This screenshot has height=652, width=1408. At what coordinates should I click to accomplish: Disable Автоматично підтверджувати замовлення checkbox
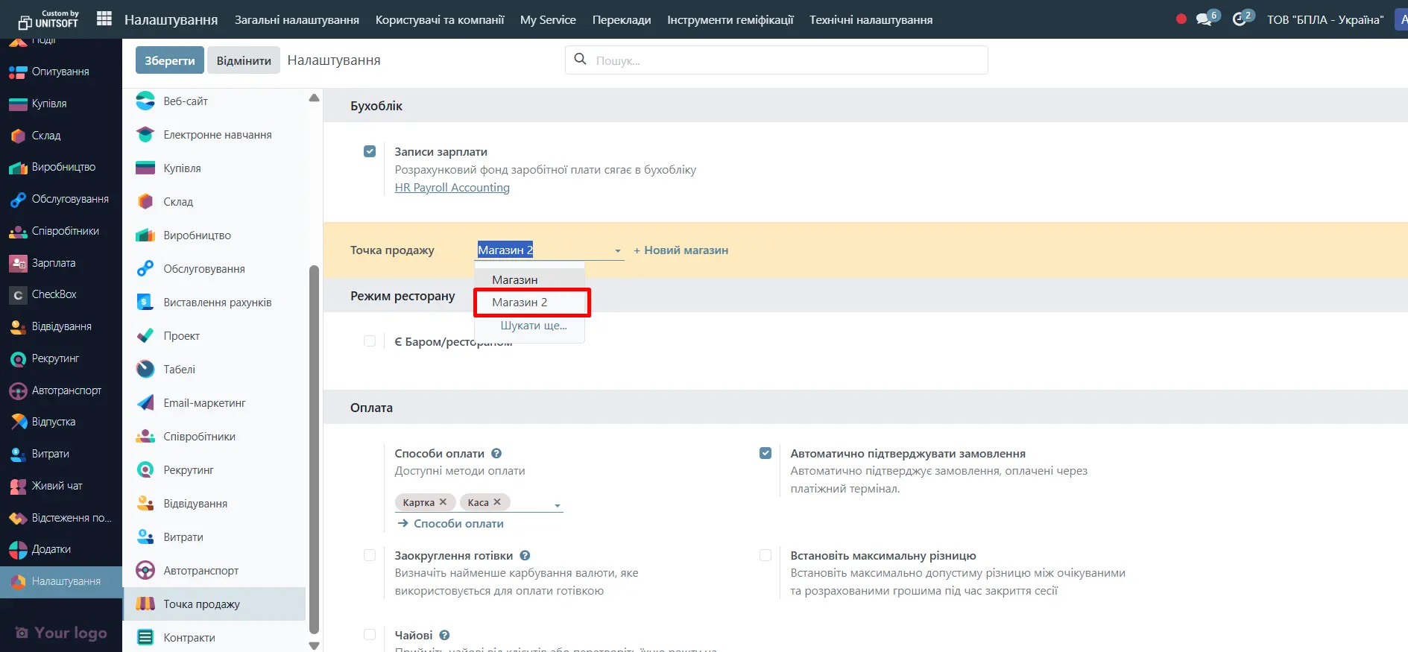click(x=765, y=453)
